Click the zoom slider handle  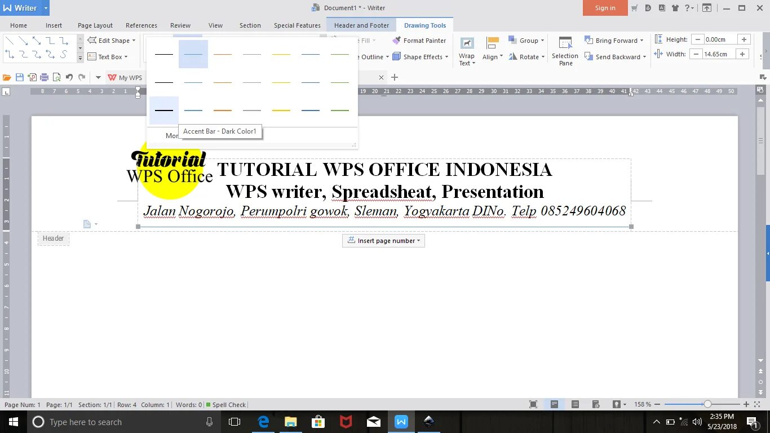click(707, 404)
